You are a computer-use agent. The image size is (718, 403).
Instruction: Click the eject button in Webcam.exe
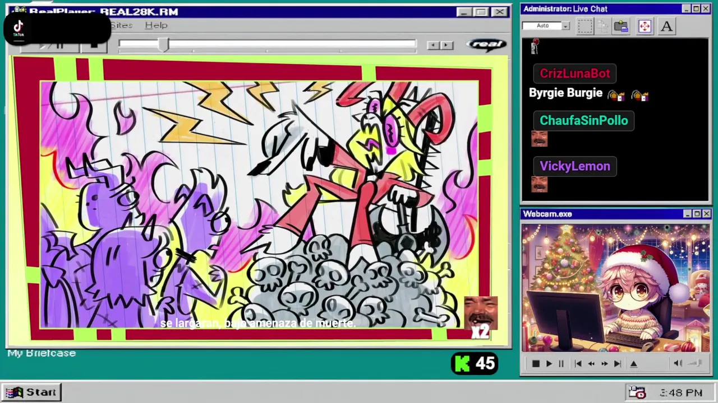[x=633, y=364]
